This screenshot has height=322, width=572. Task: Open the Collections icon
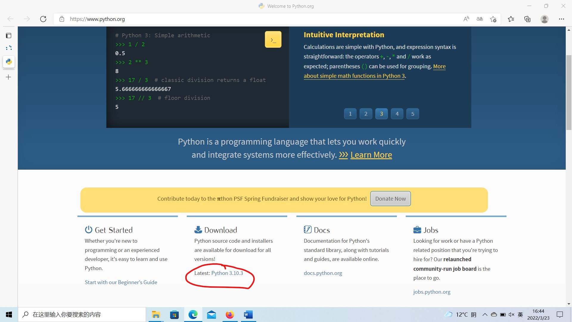point(527,19)
